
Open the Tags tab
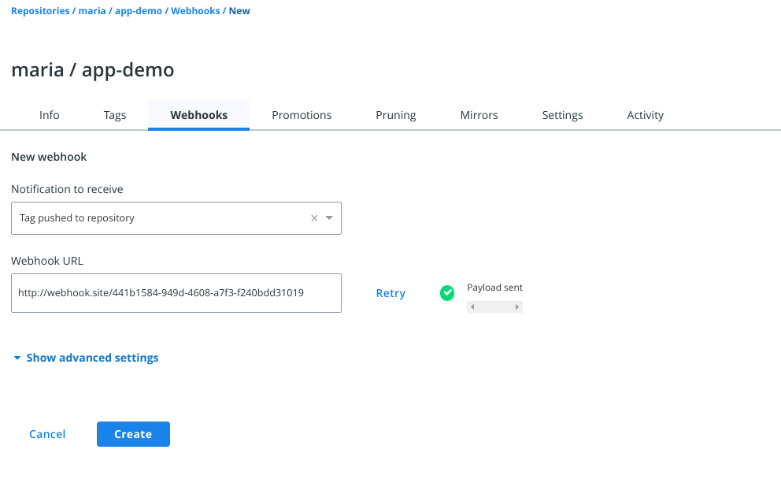pos(115,115)
